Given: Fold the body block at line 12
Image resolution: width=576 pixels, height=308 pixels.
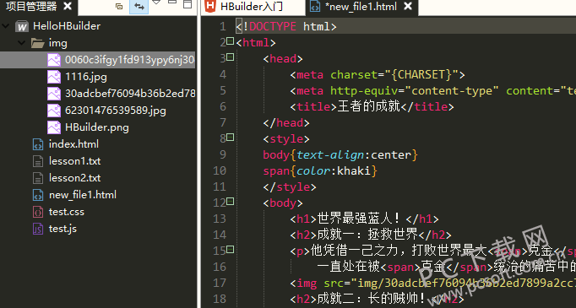Looking at the screenshot, I should click(230, 201).
